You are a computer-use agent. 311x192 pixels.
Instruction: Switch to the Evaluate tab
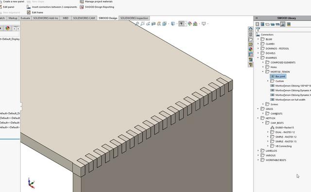(x=25, y=18)
